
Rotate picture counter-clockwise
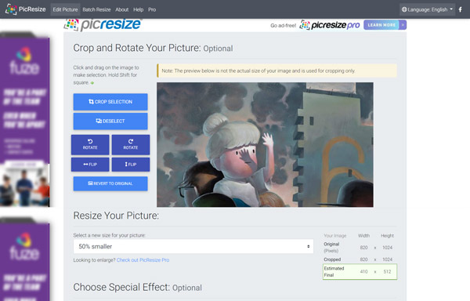90,144
